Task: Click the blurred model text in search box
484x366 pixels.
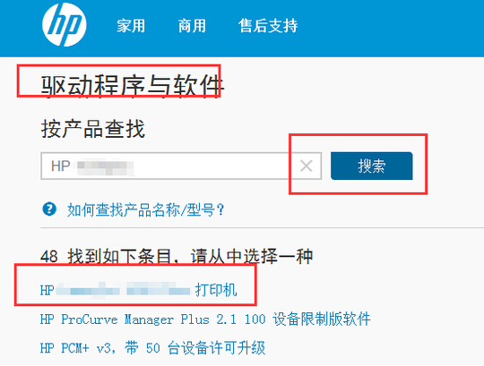Action: 105,167
